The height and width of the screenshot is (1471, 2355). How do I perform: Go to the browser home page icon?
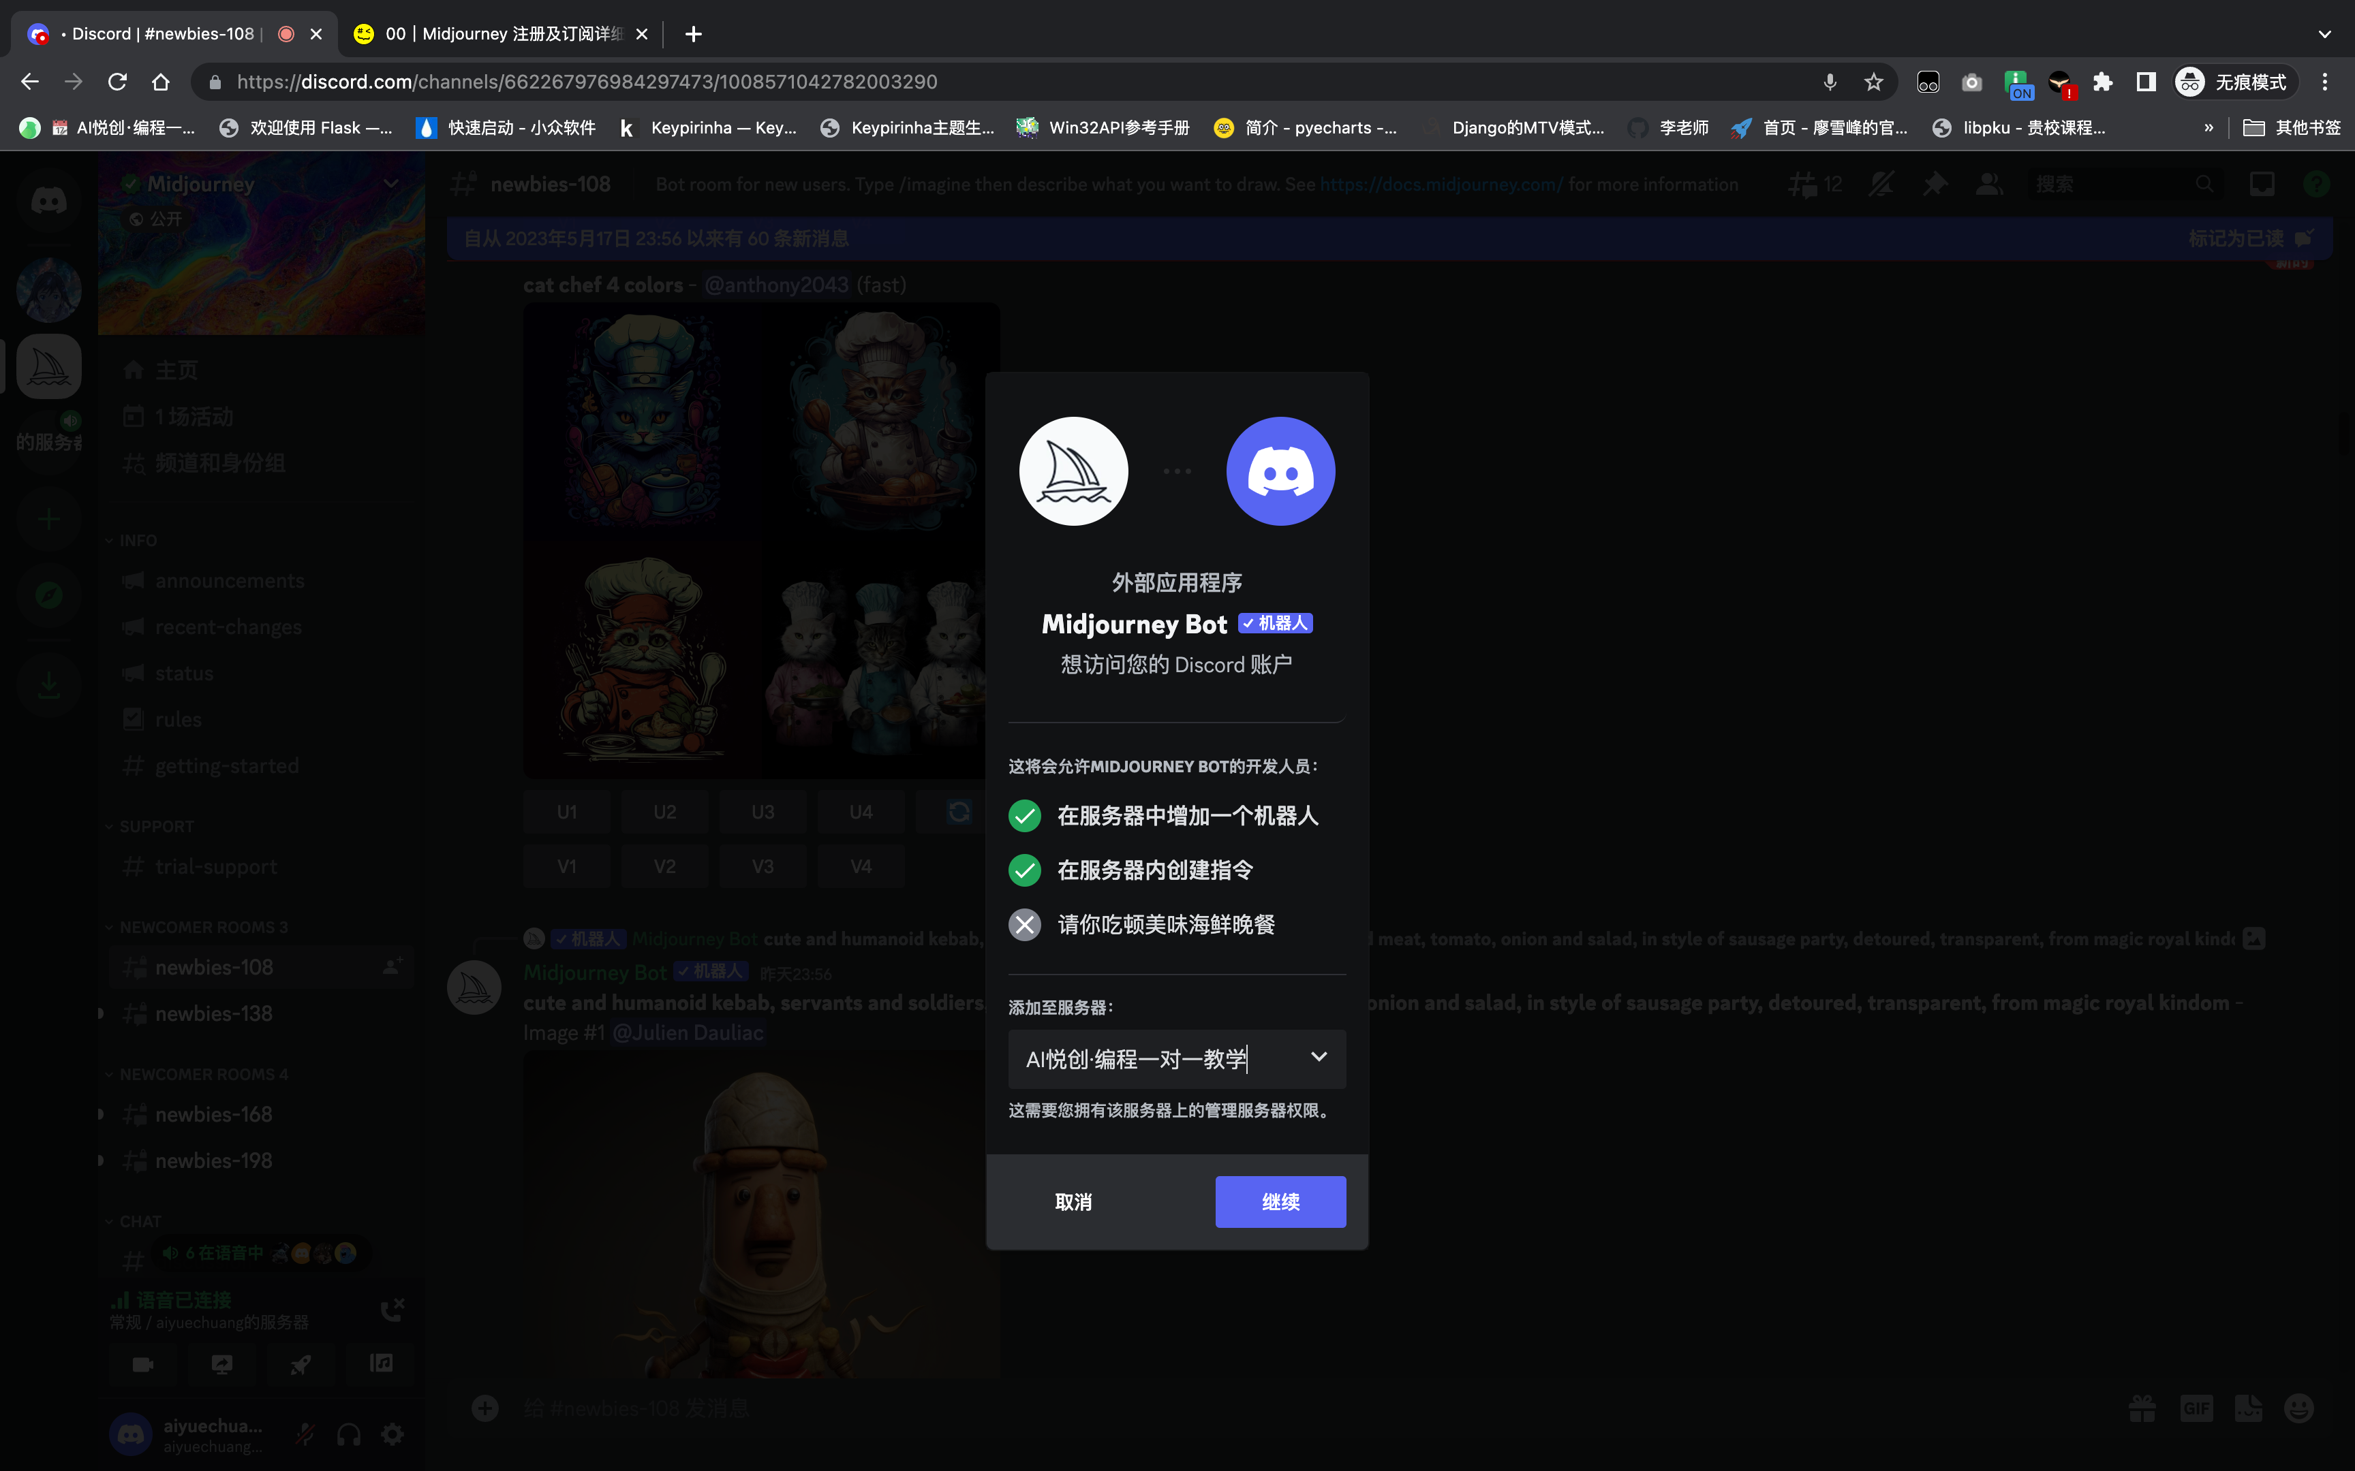(x=161, y=82)
